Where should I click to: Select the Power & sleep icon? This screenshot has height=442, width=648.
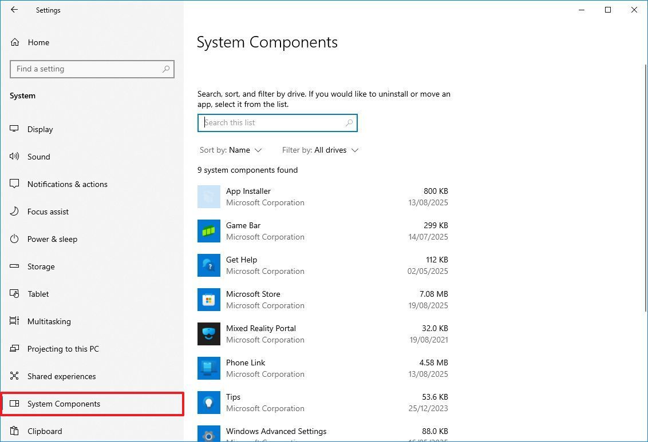pos(14,239)
